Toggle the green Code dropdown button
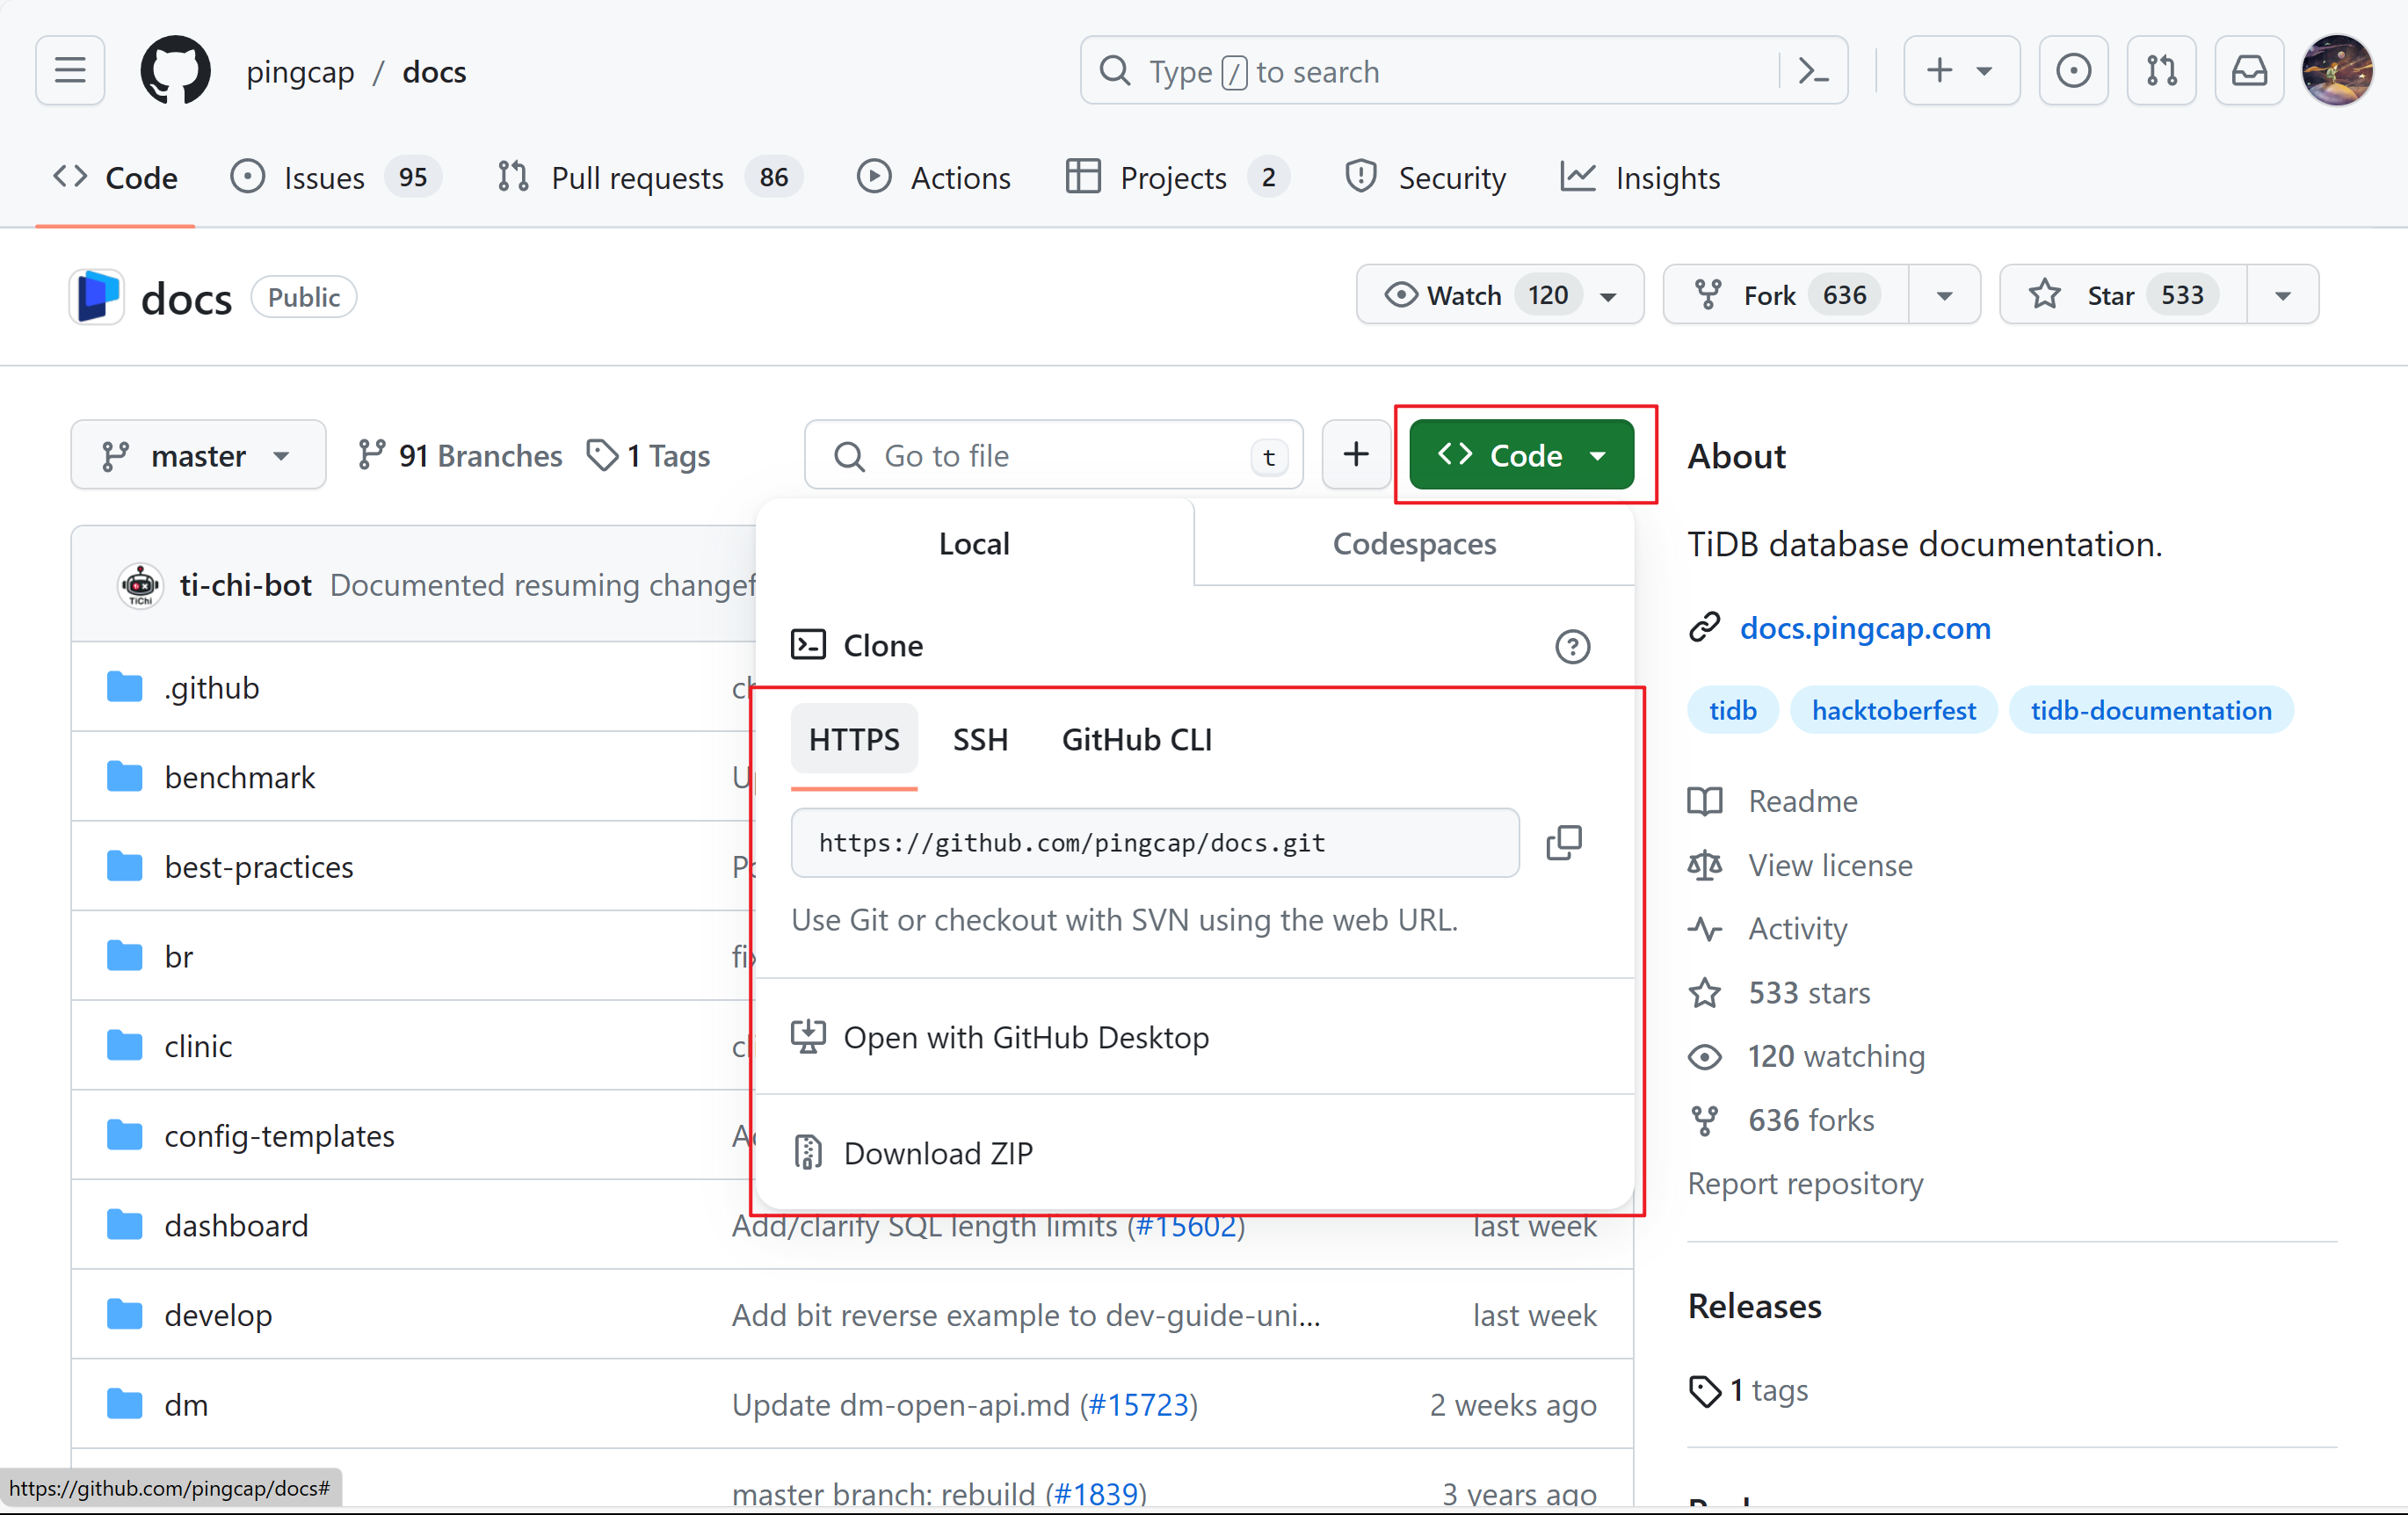2408x1515 pixels. (1521, 455)
